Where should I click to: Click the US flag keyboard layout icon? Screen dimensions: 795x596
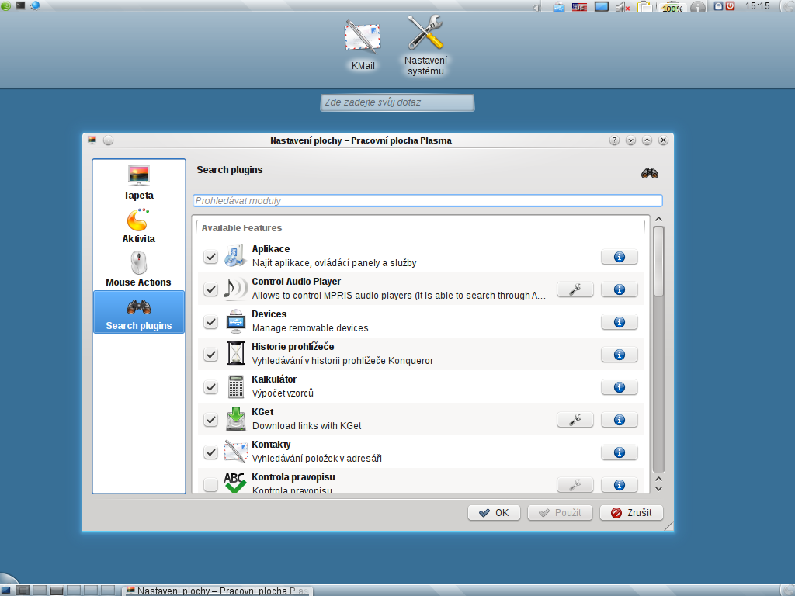(579, 7)
